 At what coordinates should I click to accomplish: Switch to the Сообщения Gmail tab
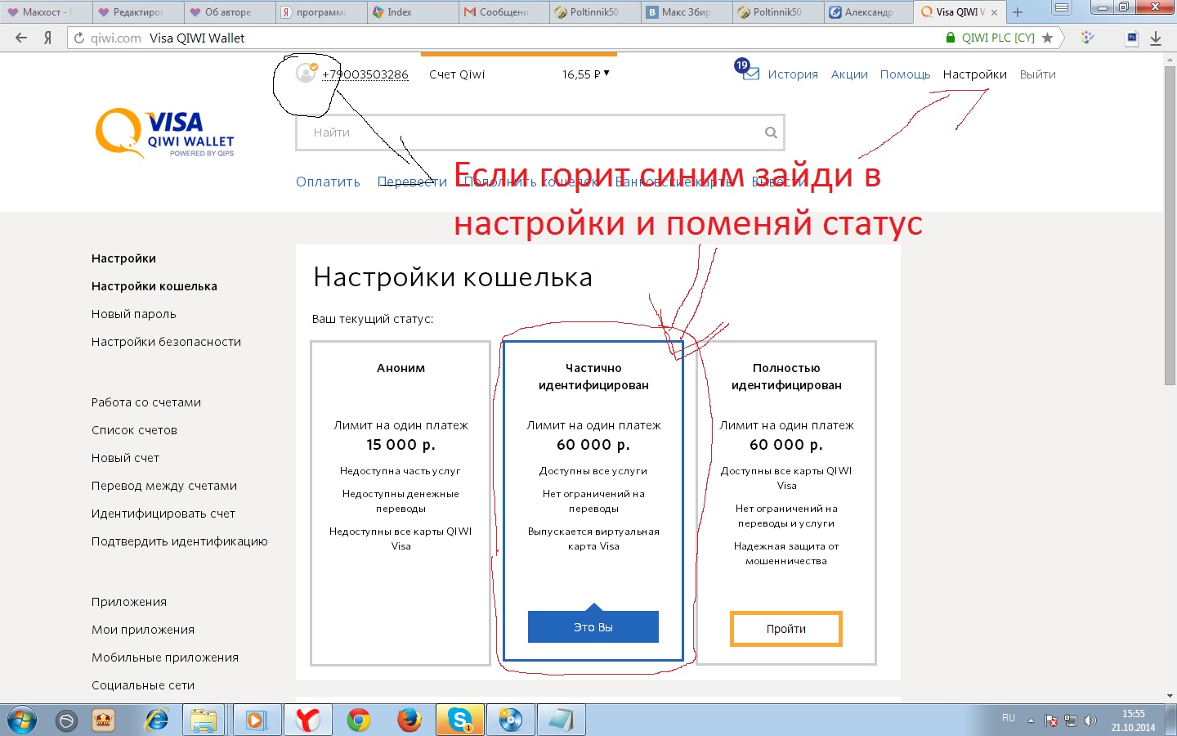503,12
